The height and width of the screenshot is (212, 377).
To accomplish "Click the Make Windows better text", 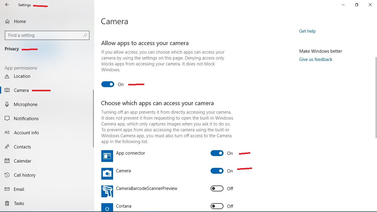I will click(x=320, y=51).
